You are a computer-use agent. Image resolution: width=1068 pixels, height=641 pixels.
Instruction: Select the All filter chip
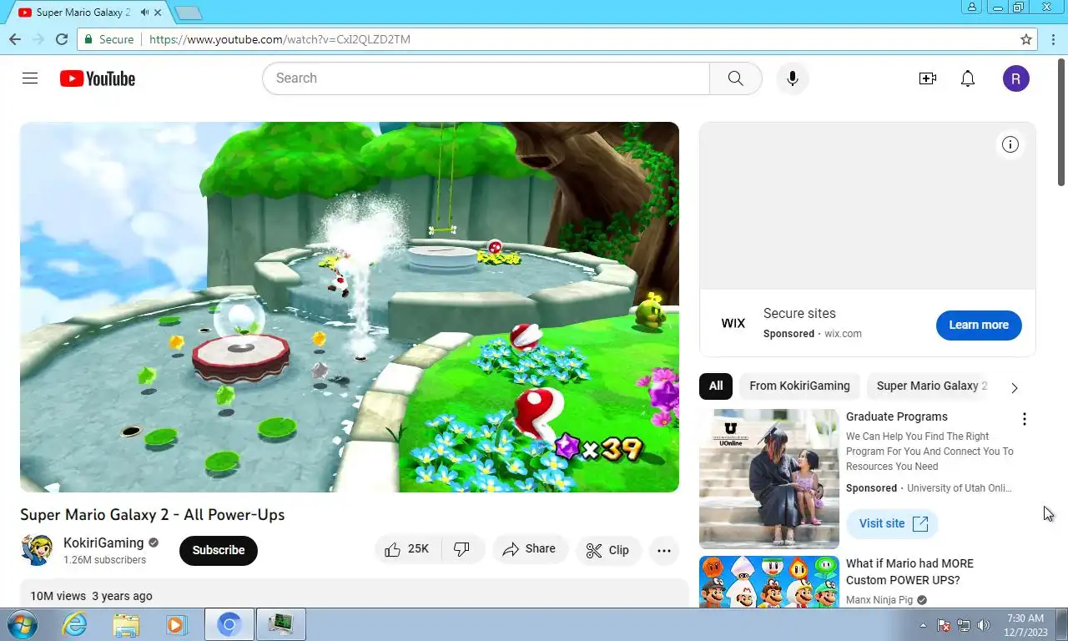[716, 386]
